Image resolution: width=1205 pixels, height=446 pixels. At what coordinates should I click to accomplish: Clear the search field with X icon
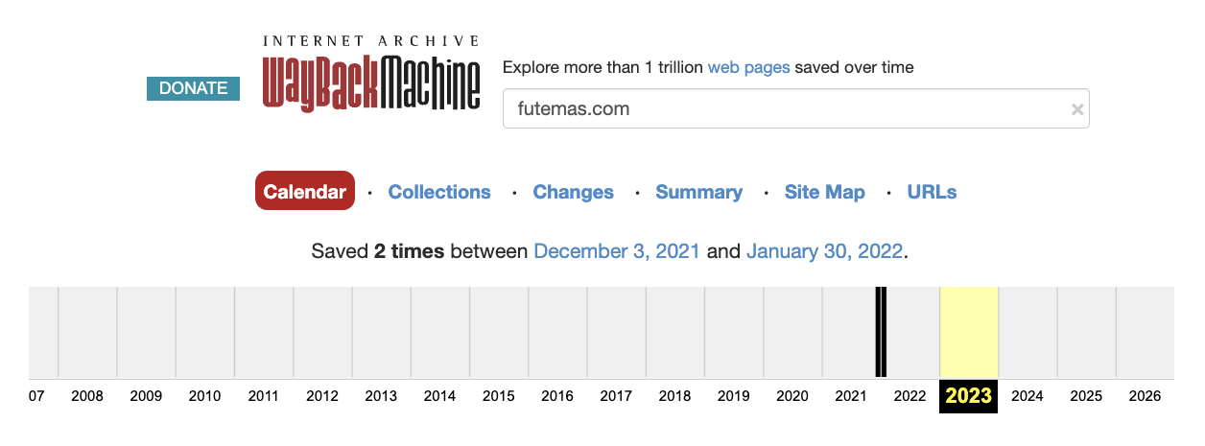click(1077, 109)
